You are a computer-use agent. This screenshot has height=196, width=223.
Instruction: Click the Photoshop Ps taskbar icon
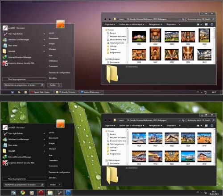coord(68,192)
